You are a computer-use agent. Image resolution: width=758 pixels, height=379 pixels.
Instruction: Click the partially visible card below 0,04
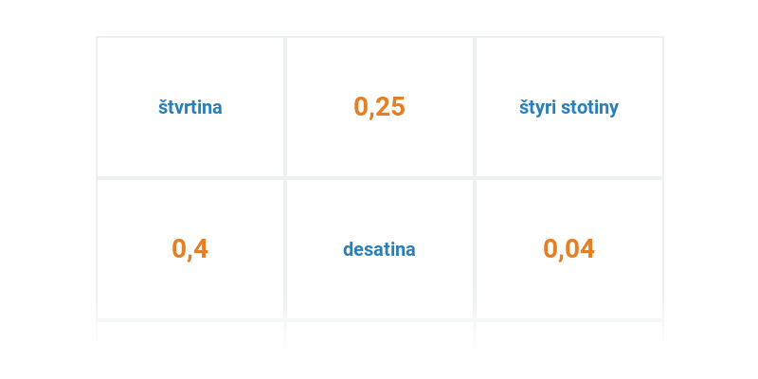tap(569, 335)
